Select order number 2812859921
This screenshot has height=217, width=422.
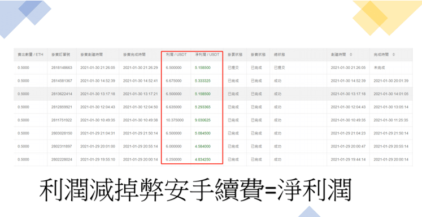[x=62, y=107]
